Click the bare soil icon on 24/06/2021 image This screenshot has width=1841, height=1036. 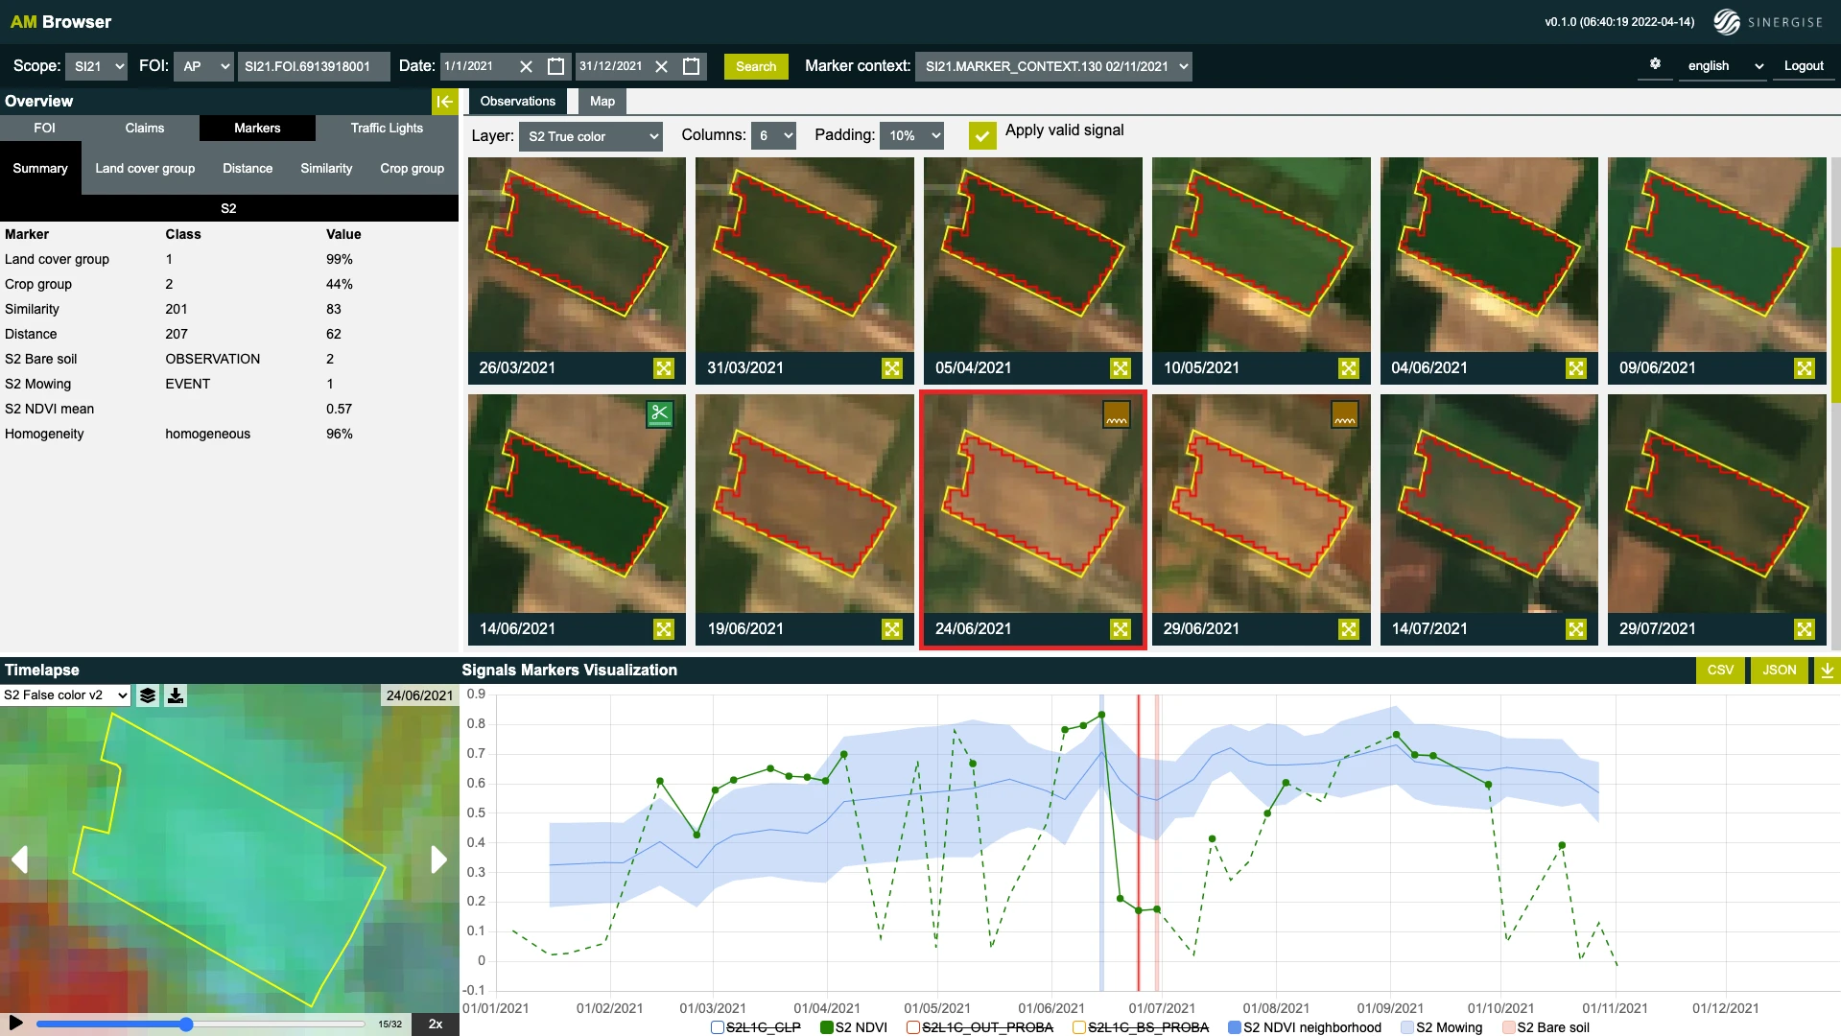click(1116, 415)
